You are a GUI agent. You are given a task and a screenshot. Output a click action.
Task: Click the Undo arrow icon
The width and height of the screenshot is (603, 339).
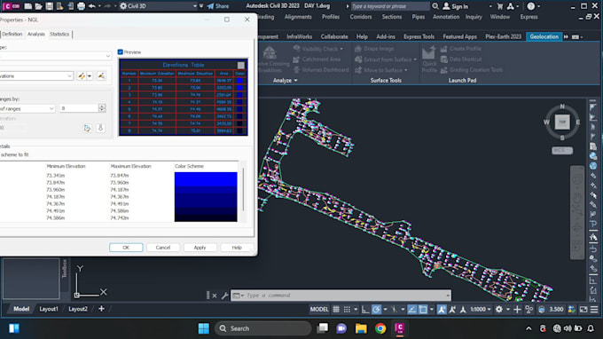[x=92, y=6]
